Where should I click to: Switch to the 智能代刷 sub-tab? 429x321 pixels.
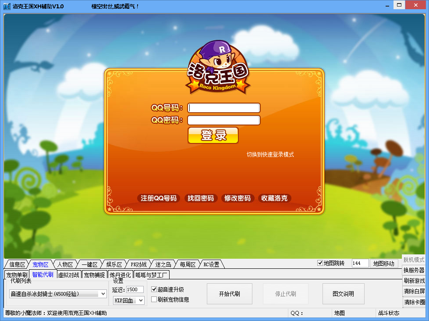[x=43, y=275]
